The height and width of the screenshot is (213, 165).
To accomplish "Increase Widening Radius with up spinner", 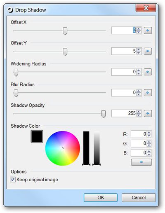I will tap(139, 70).
